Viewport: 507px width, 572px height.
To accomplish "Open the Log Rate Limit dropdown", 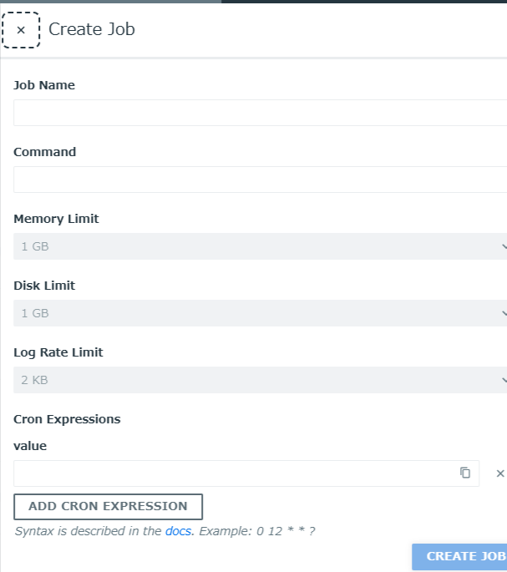I will pos(260,380).
